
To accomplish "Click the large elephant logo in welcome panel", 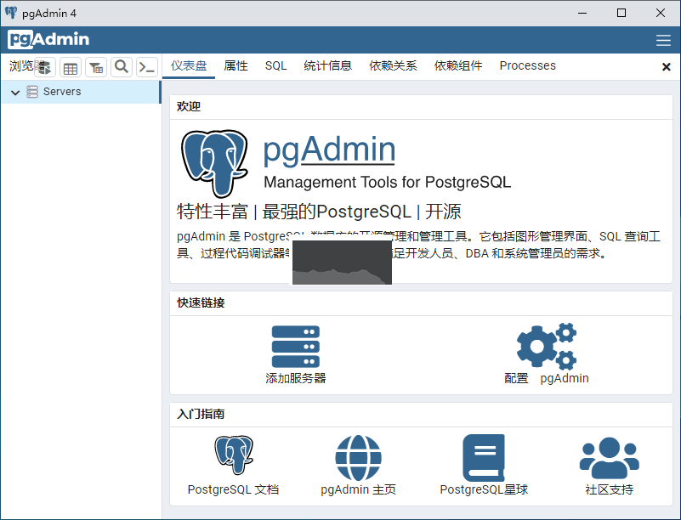I will [x=214, y=163].
